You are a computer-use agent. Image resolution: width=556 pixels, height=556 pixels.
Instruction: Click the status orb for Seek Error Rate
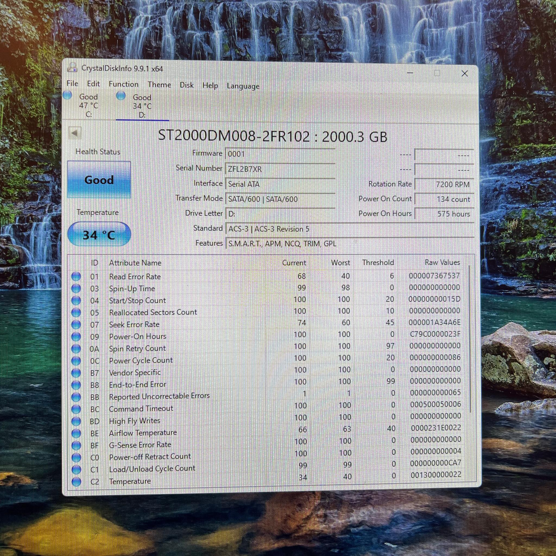(x=76, y=325)
